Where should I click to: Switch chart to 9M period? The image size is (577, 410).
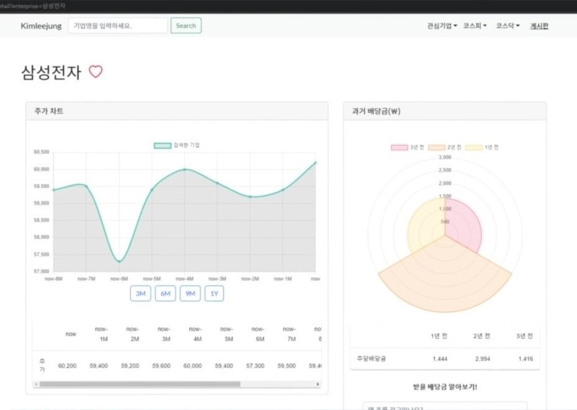pyautogui.click(x=190, y=293)
